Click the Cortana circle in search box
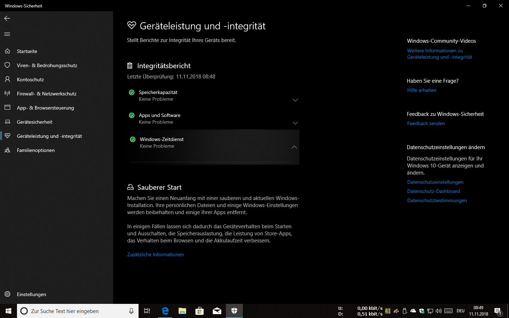 (x=24, y=311)
